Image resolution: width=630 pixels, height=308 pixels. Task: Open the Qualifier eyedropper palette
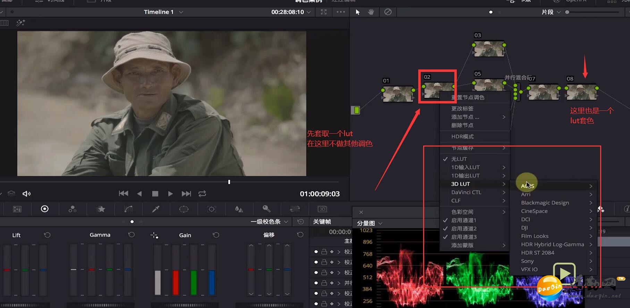click(x=156, y=209)
